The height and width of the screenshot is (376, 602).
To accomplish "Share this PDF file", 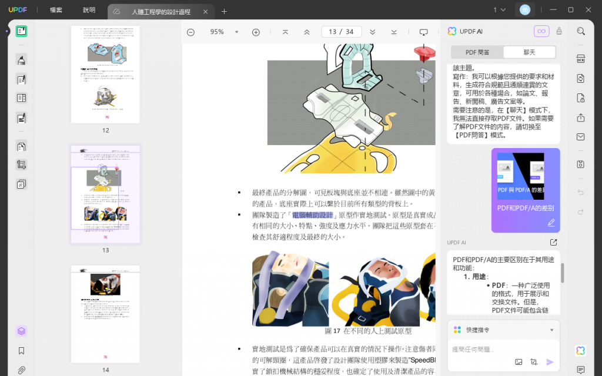I will click(581, 117).
